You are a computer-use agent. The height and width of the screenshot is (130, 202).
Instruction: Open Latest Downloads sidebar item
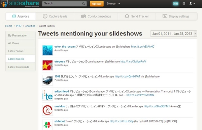20,67
